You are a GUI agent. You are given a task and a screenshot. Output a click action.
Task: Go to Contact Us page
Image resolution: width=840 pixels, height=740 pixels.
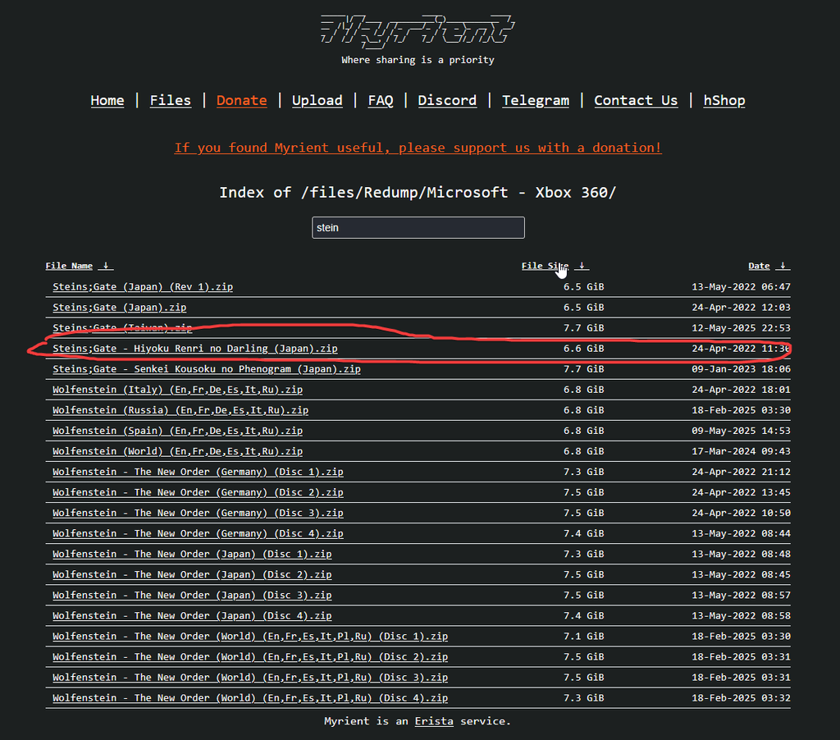pos(636,100)
